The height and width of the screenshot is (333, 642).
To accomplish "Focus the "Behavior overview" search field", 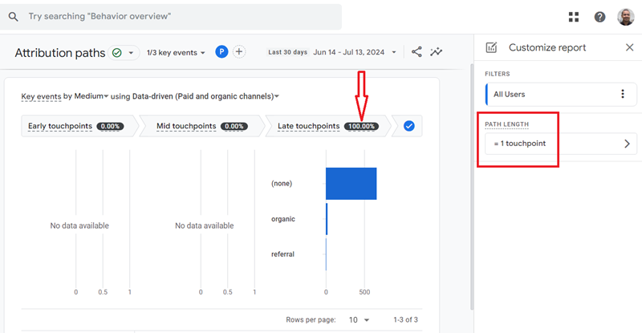I will (171, 17).
